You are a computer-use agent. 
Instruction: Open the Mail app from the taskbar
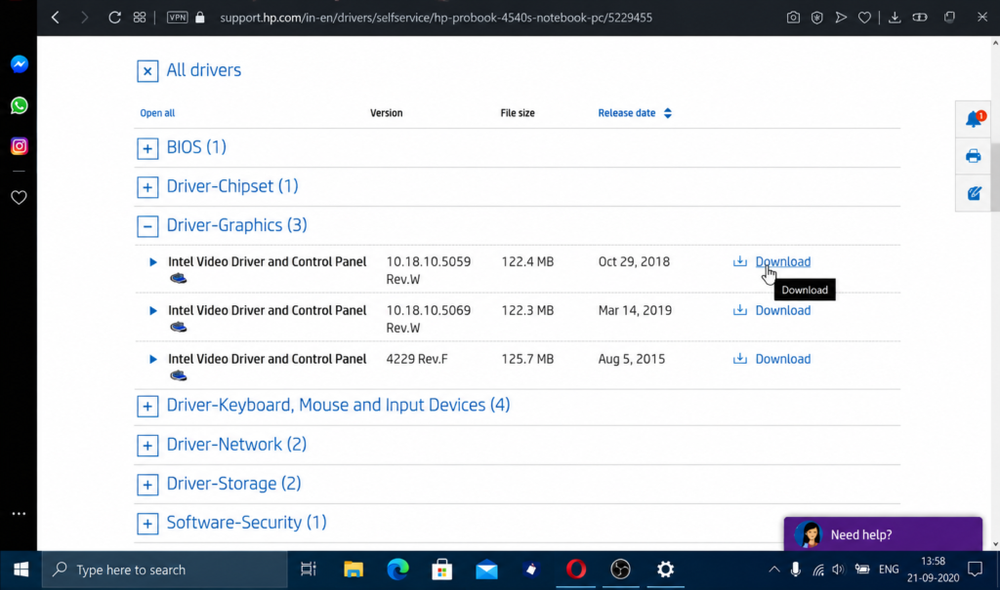486,570
